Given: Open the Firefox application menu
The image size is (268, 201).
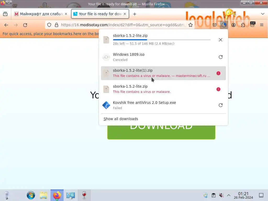Looking at the screenshot, I should 262,25.
